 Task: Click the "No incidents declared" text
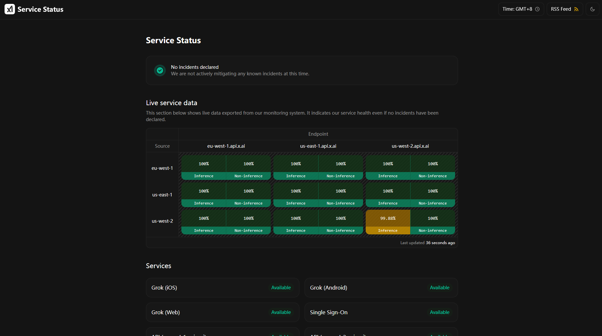(x=195, y=67)
